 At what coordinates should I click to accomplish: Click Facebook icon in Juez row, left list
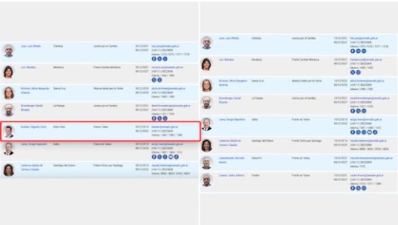click(154, 58)
